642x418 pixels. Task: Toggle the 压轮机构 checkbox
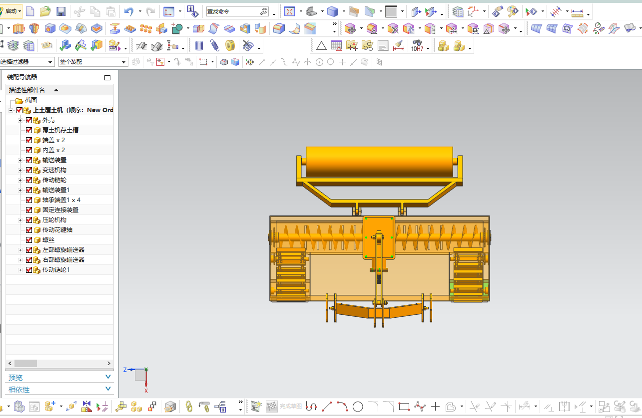(x=29, y=220)
